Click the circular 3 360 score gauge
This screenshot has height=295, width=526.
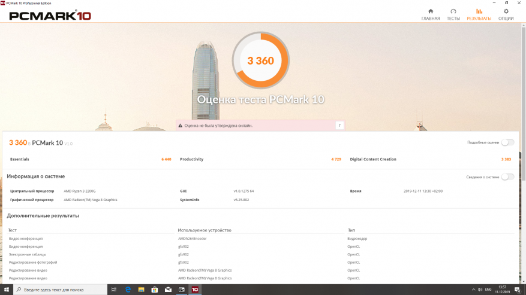tap(261, 60)
